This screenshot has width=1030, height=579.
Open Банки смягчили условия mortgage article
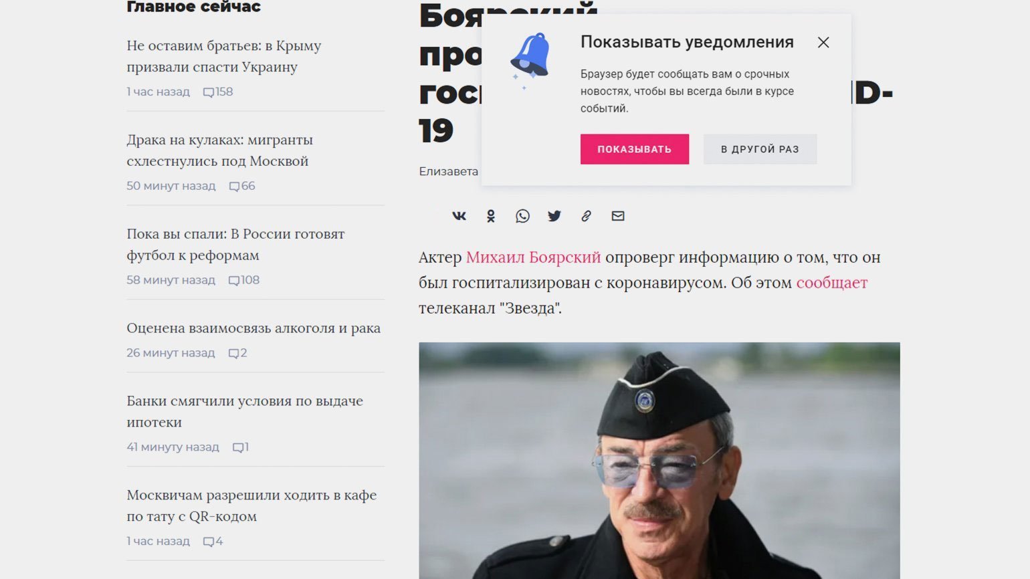point(245,412)
